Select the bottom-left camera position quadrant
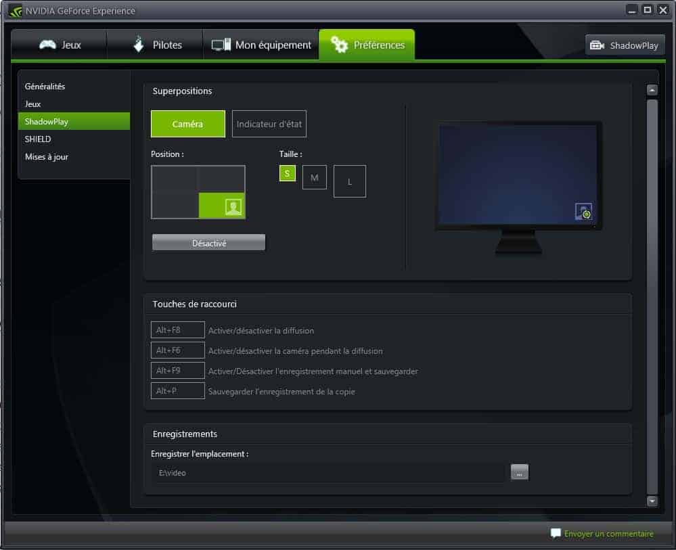676x550 pixels. tap(175, 206)
